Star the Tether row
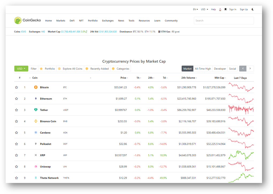The width and height of the screenshot is (273, 194). click(x=16, y=110)
